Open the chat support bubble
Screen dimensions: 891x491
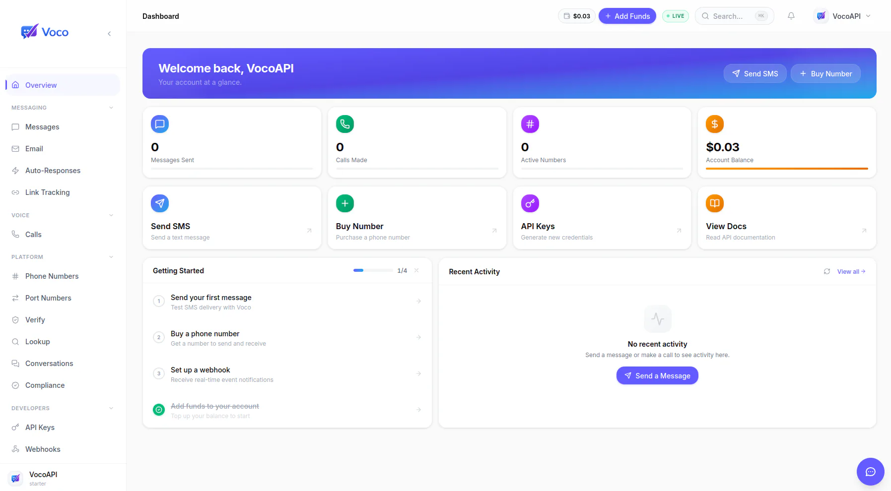coord(870,472)
